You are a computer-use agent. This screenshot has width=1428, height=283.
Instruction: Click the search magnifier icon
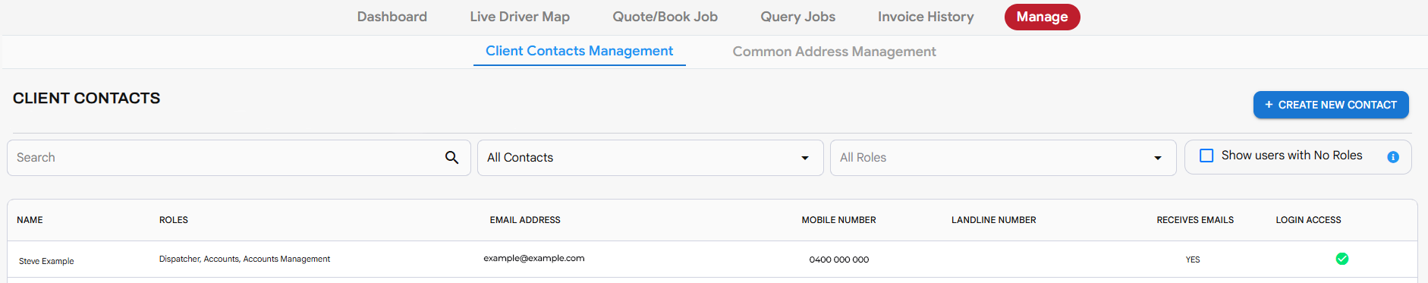[x=451, y=158]
